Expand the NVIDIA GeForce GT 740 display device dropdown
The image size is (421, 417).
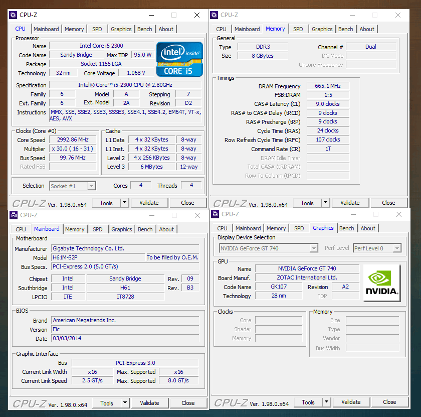tap(314, 248)
